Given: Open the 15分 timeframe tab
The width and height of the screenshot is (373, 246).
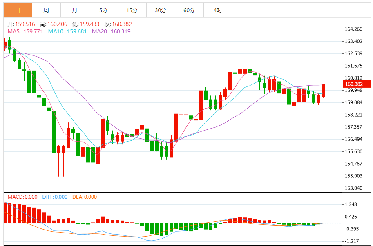Looking at the screenshot, I should [x=132, y=10].
